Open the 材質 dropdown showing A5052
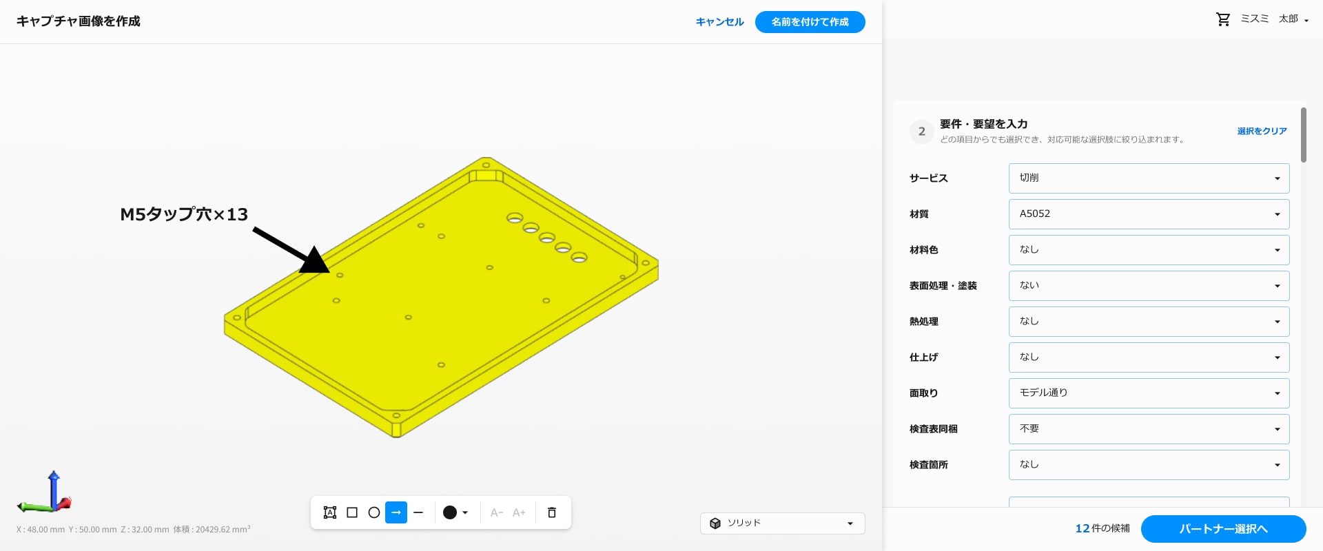The width and height of the screenshot is (1323, 551). pos(1149,214)
